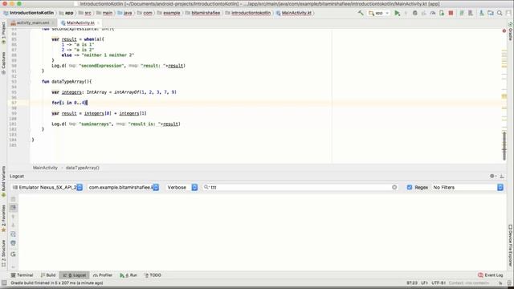Open the No Filters dropdown
The image size is (514, 289).
point(467,187)
